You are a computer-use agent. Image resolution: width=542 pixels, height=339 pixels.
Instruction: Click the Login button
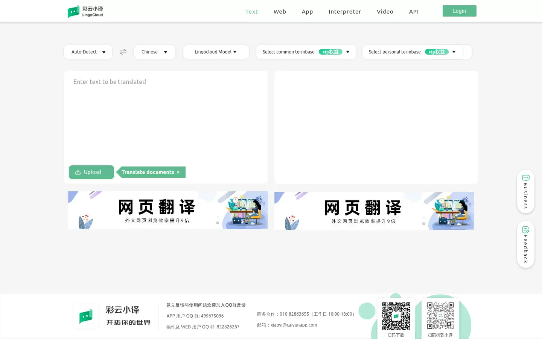pyautogui.click(x=460, y=11)
